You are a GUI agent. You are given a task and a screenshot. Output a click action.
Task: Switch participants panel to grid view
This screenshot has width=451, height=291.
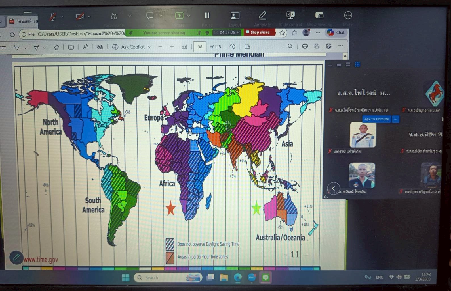tap(357, 65)
